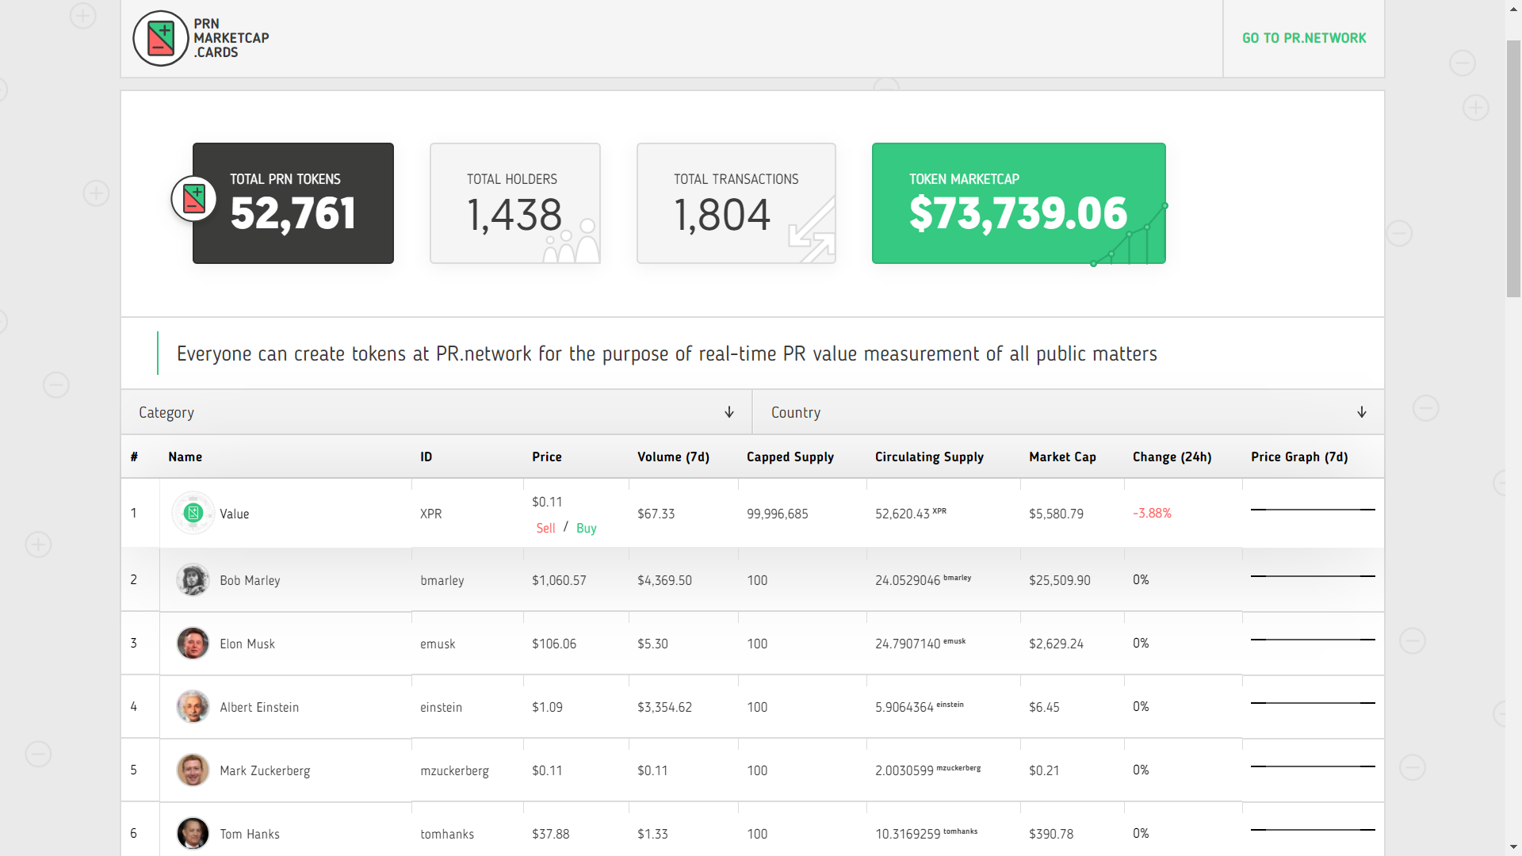Click the XPR token ID
Viewport: 1522px width, 856px height.
coord(430,514)
